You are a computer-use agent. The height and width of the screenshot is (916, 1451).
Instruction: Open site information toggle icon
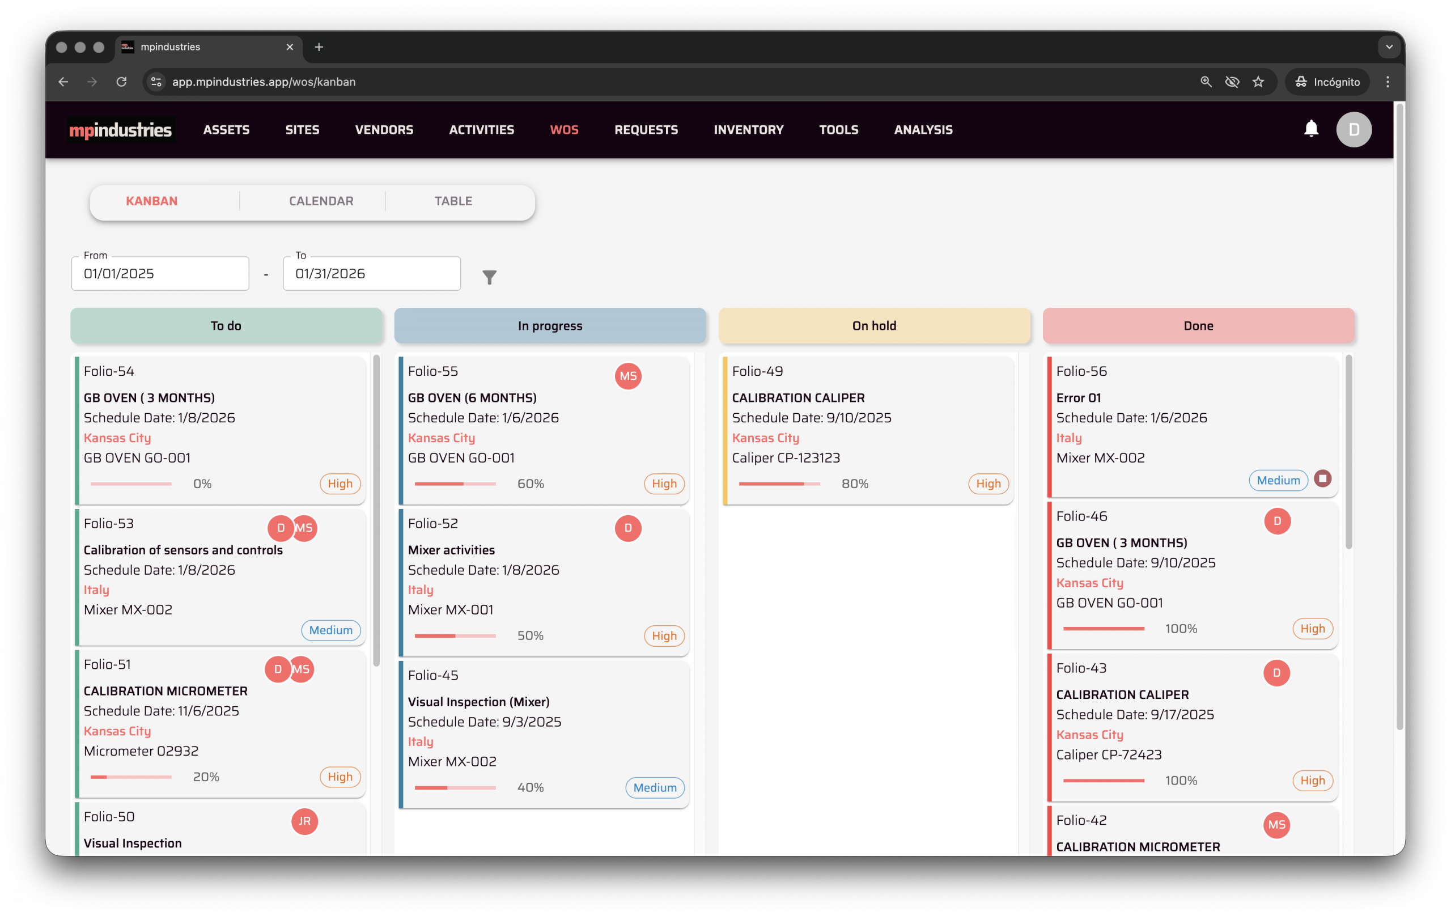(x=156, y=82)
